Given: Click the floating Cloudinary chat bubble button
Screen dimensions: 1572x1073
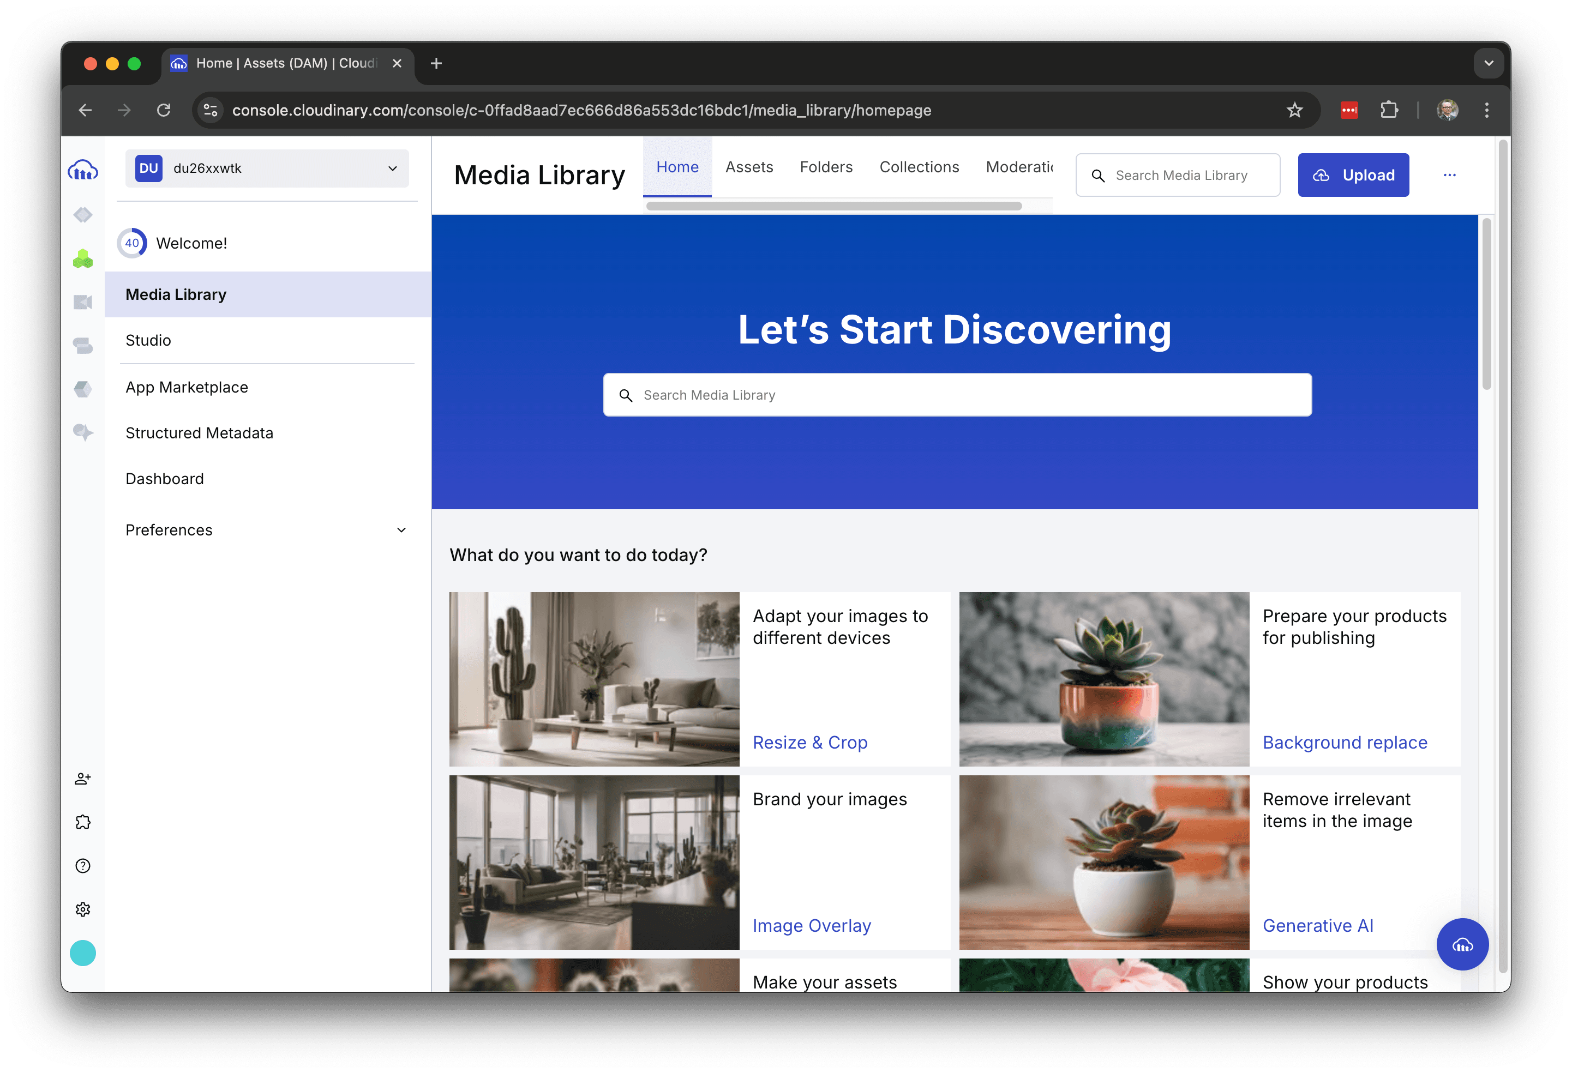Looking at the screenshot, I should pyautogui.click(x=1462, y=944).
